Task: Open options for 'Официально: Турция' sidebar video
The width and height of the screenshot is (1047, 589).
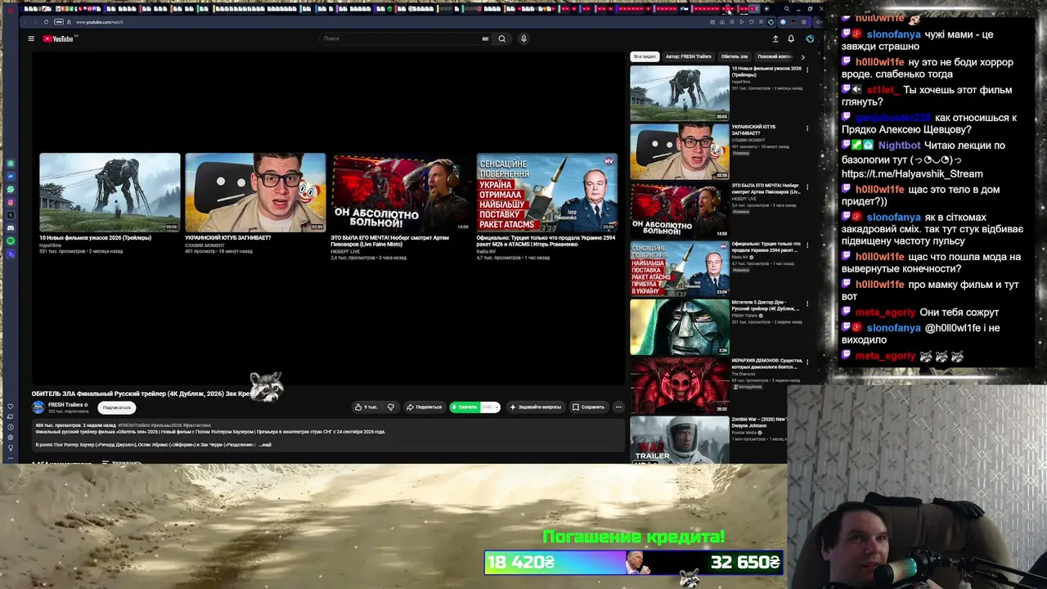Action: (807, 245)
